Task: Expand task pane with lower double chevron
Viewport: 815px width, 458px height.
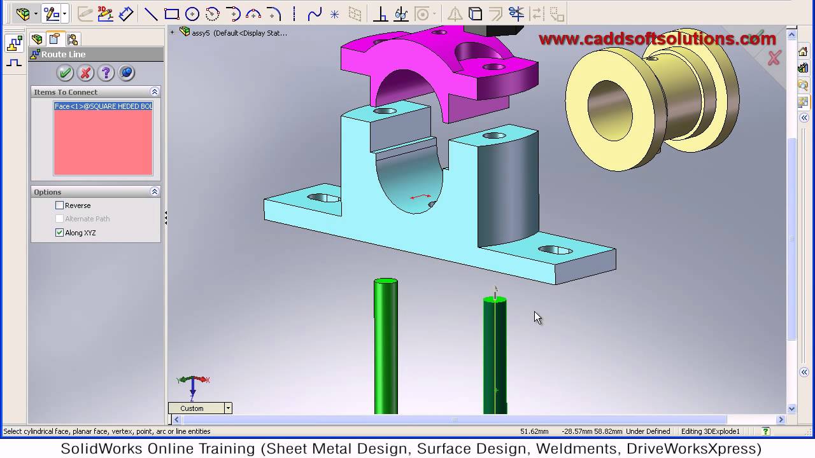Action: pos(804,372)
